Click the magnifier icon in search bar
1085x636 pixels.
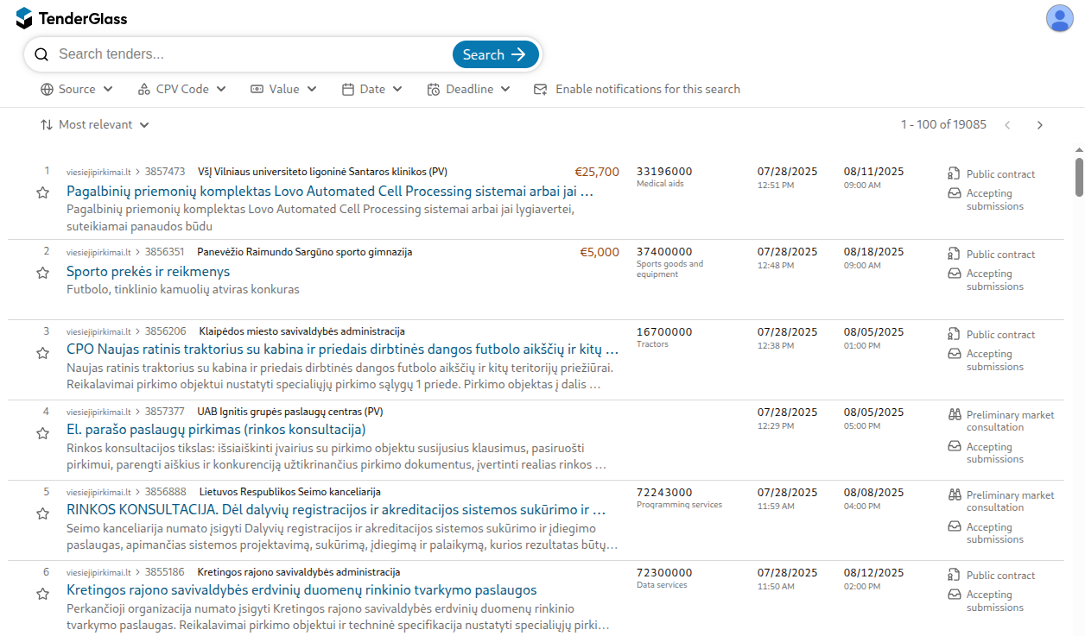pyautogui.click(x=41, y=54)
